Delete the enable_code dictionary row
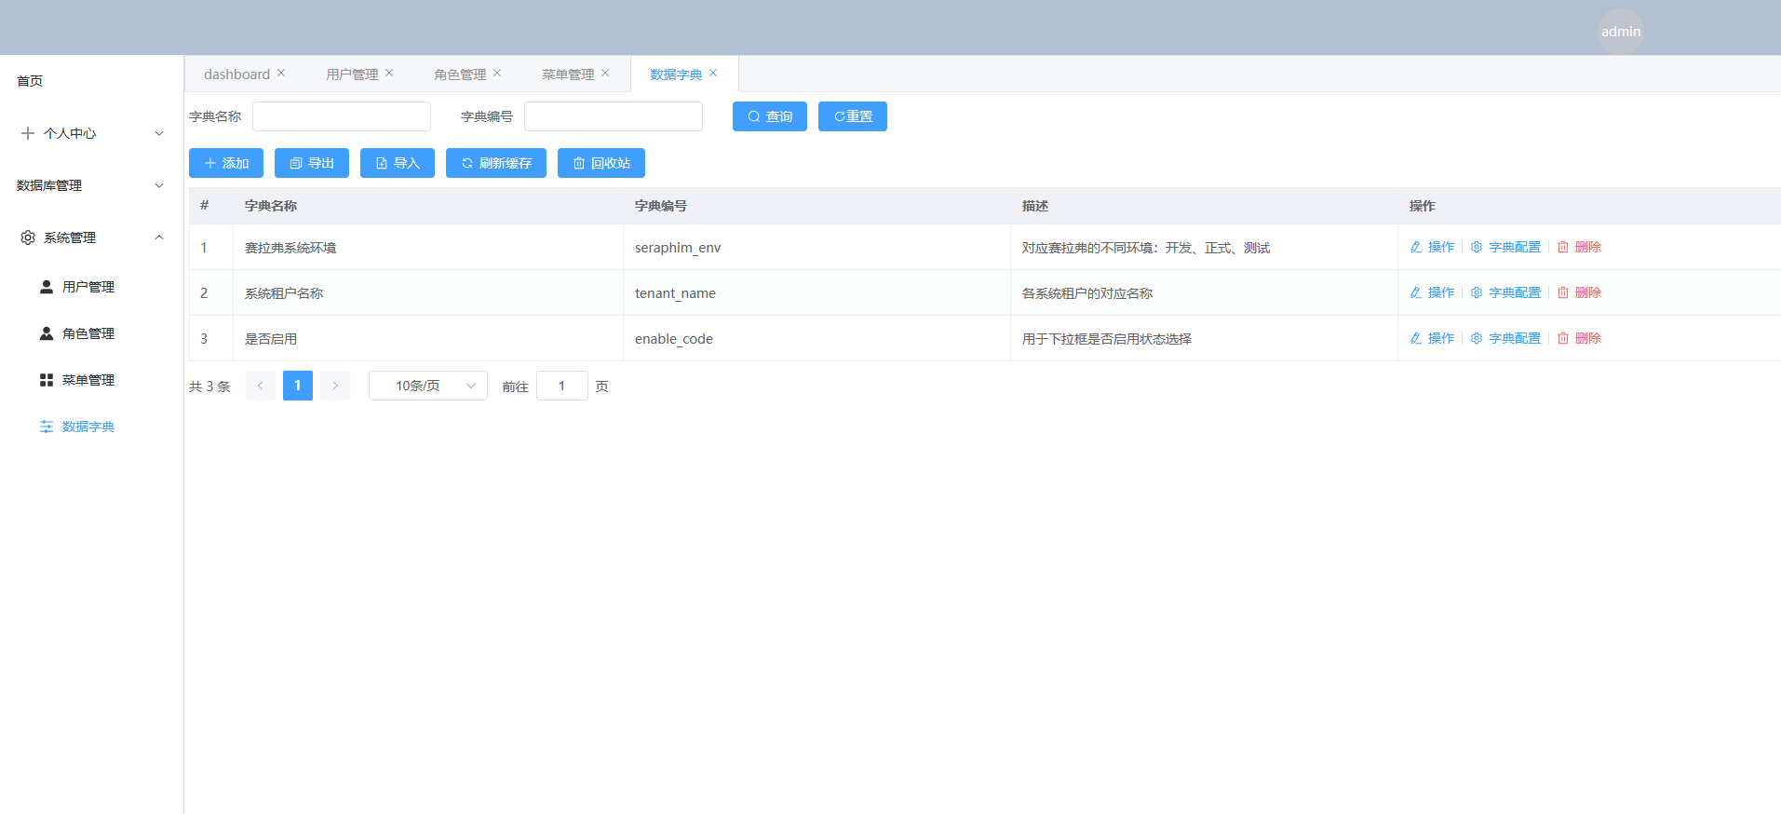Screen dimensions: 1781x814 click(1579, 338)
